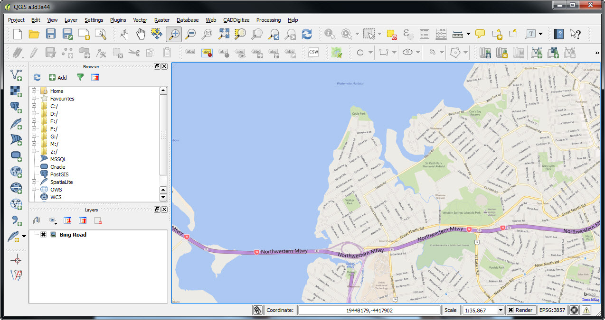Select the Pan Map hand tool

point(141,34)
